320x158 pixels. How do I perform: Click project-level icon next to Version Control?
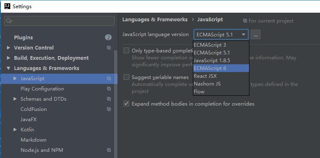[x=109, y=47]
